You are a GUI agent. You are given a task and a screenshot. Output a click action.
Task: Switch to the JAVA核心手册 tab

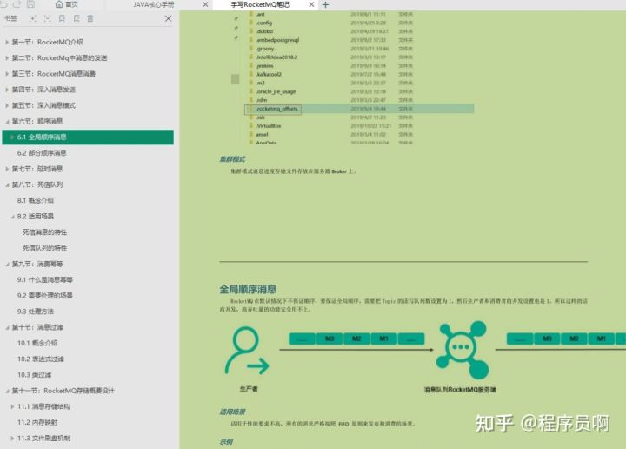[154, 4]
